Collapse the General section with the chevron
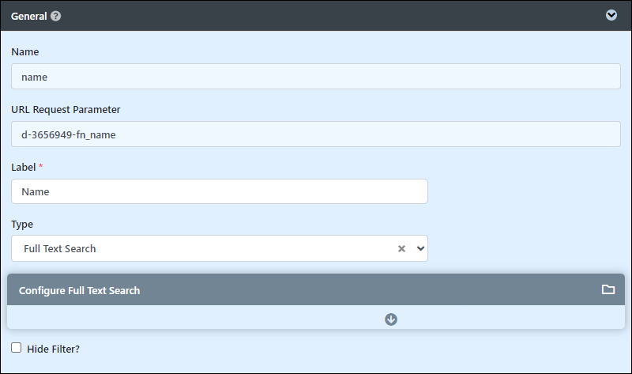Screen dimensions: 632x374 611,15
